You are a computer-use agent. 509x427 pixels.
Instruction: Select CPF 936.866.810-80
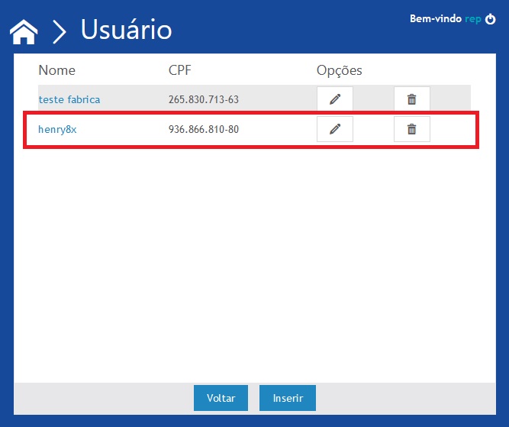[x=204, y=129]
